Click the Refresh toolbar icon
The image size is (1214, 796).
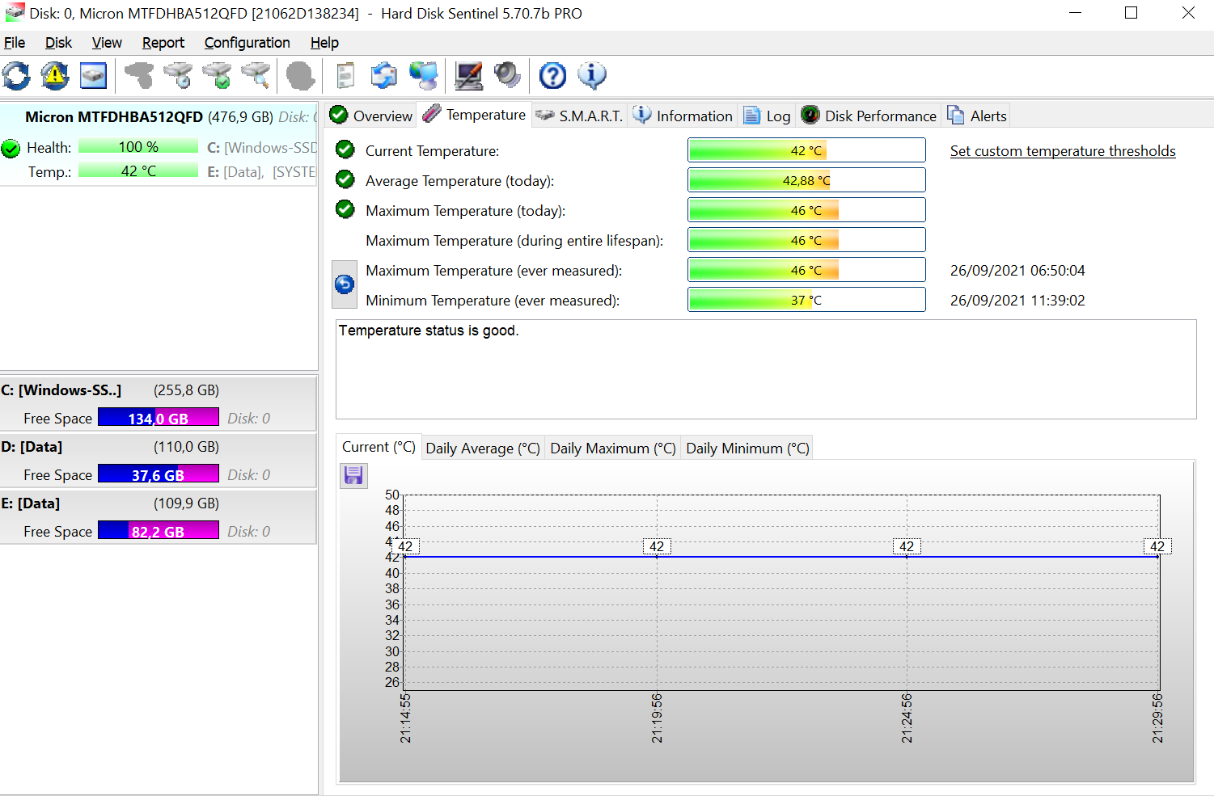[x=16, y=76]
